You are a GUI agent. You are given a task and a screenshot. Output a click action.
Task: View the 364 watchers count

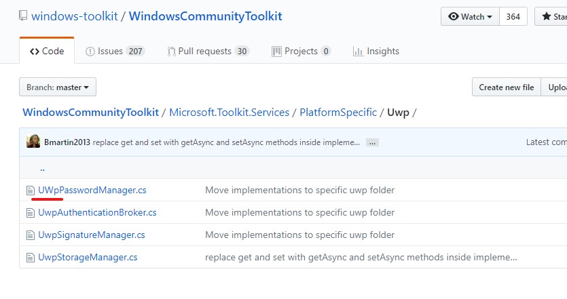tap(513, 16)
